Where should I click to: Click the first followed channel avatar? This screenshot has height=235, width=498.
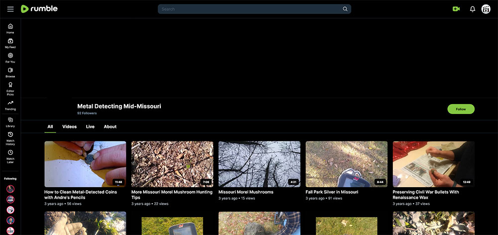[10, 189]
